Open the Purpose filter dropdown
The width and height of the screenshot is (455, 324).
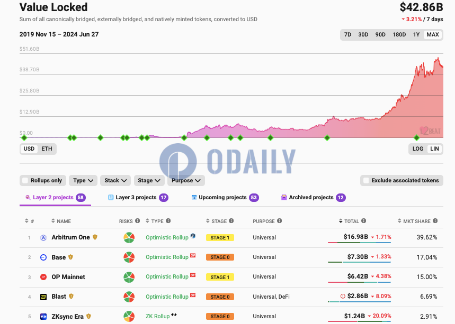[x=186, y=180]
